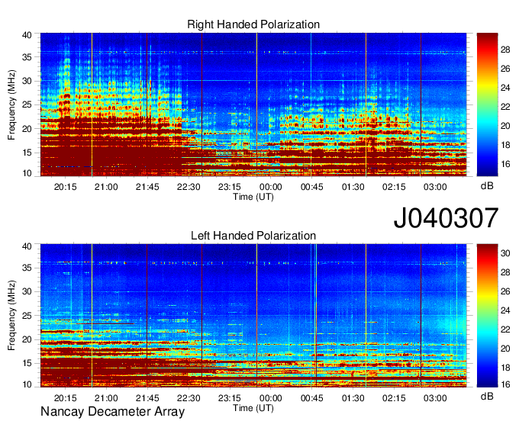Click the 20:15 time tick on Left Handed plot
The width and height of the screenshot is (519, 421).
click(x=65, y=398)
